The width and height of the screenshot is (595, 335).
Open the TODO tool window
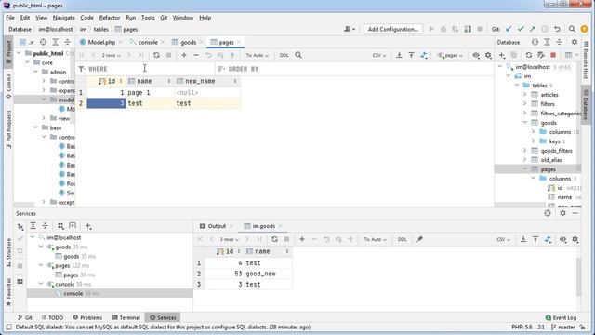tap(52, 317)
